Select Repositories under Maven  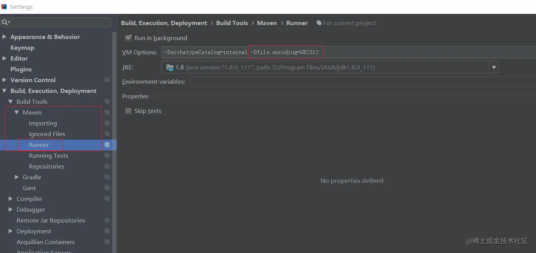coord(47,167)
